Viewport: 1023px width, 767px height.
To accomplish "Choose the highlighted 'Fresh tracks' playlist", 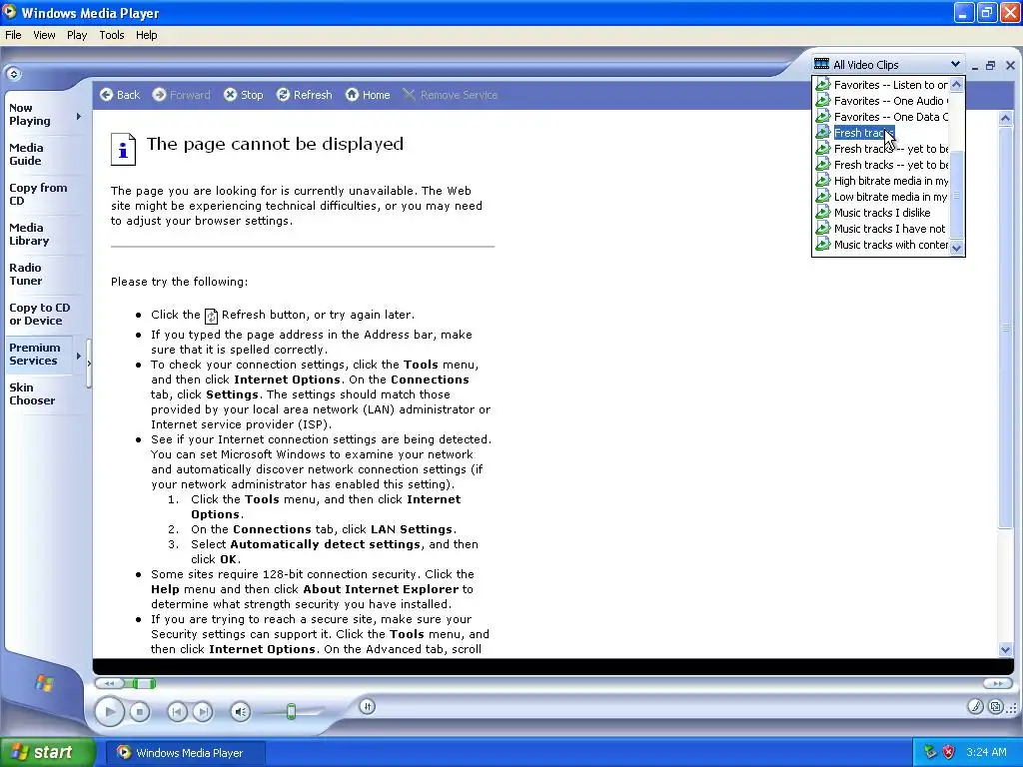I will [x=864, y=133].
